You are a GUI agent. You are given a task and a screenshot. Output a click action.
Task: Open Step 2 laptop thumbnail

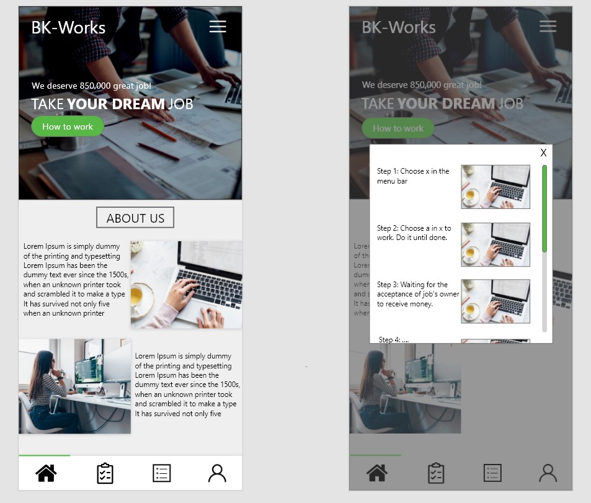[x=495, y=245]
